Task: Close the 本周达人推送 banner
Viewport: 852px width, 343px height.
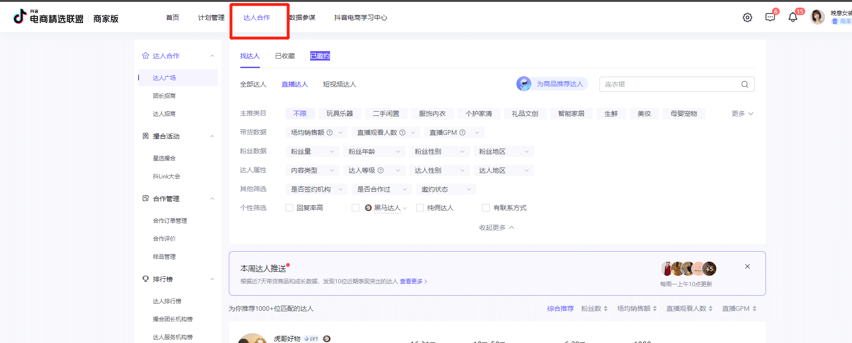Action: pos(748,266)
